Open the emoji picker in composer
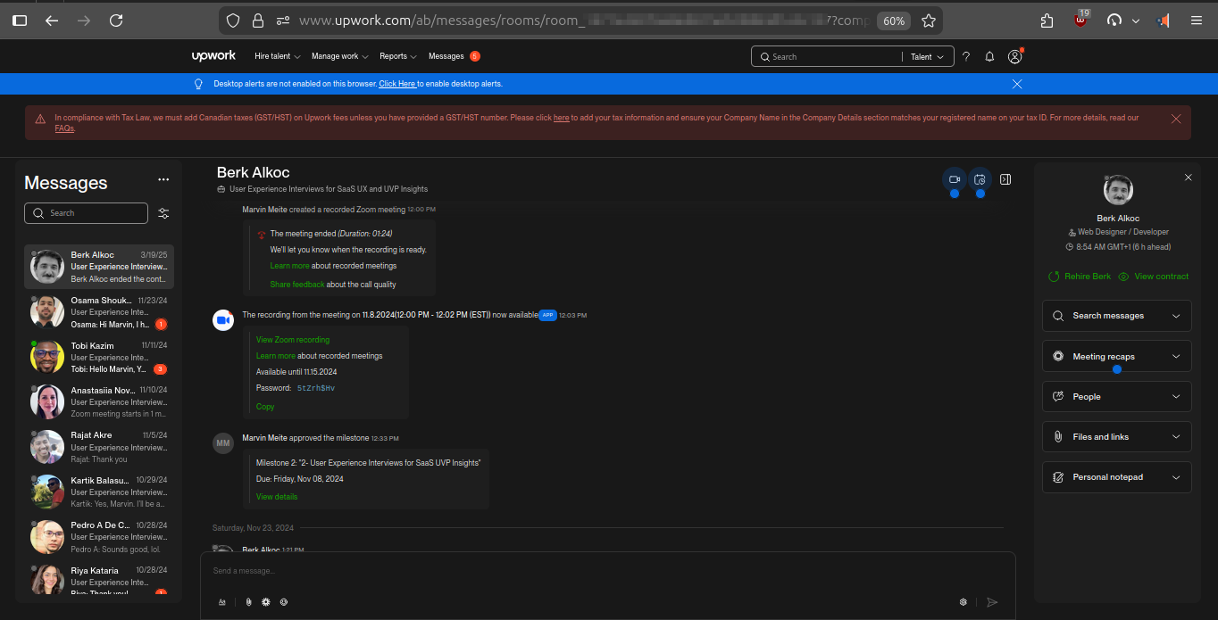Screen dimensions: 1218x620 click(284, 602)
